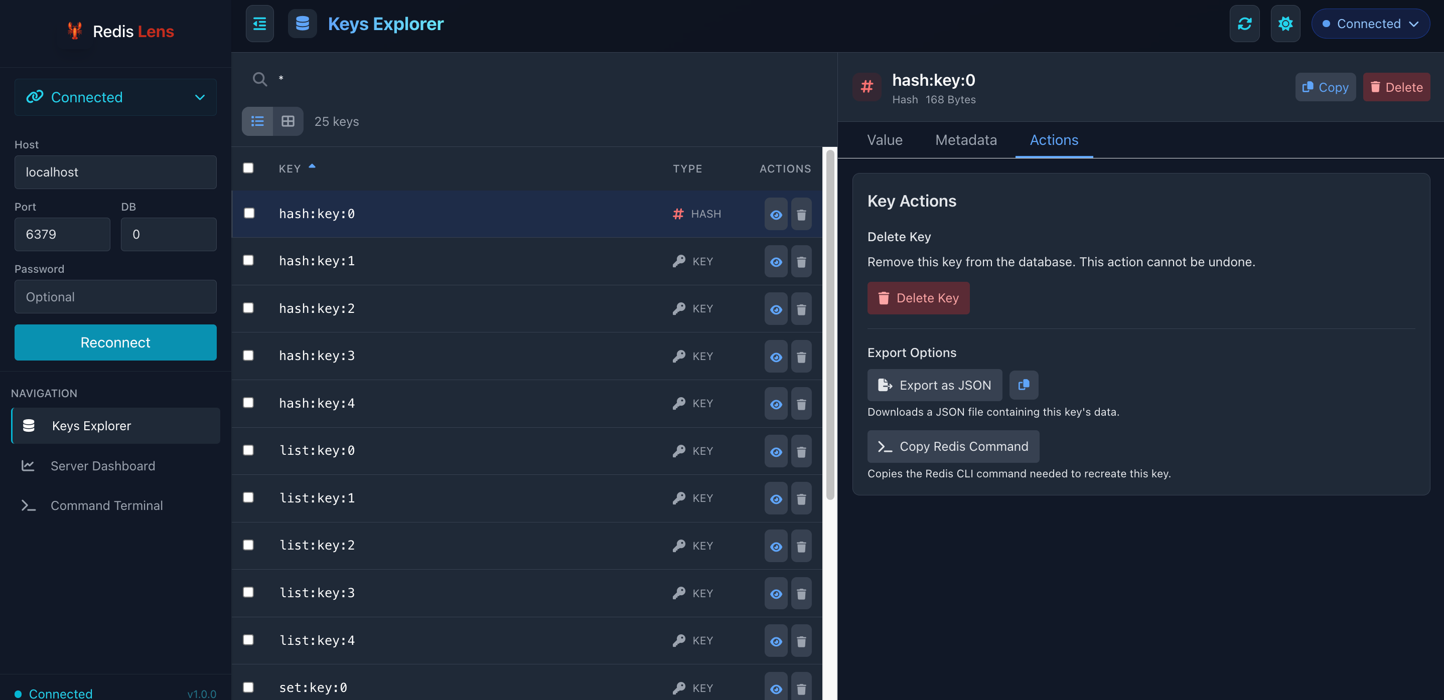Check the hash:key:0 row checkbox
The image size is (1444, 700).
249,213
